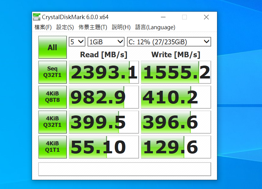262x189 pixels.
Task: Run all benchmarks with All button
Action: pyautogui.click(x=52, y=47)
